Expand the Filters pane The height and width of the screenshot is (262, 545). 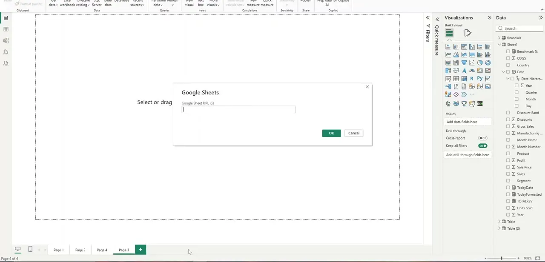428,18
